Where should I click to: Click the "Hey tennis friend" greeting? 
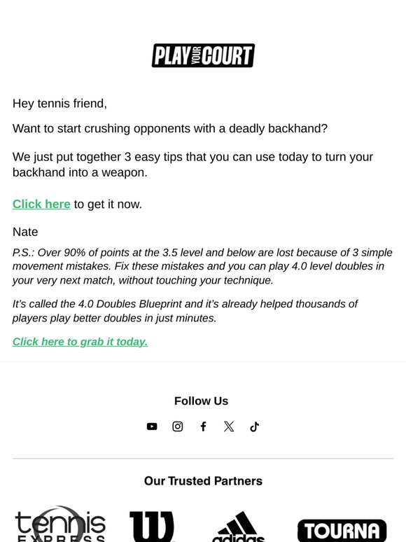pyautogui.click(x=59, y=104)
